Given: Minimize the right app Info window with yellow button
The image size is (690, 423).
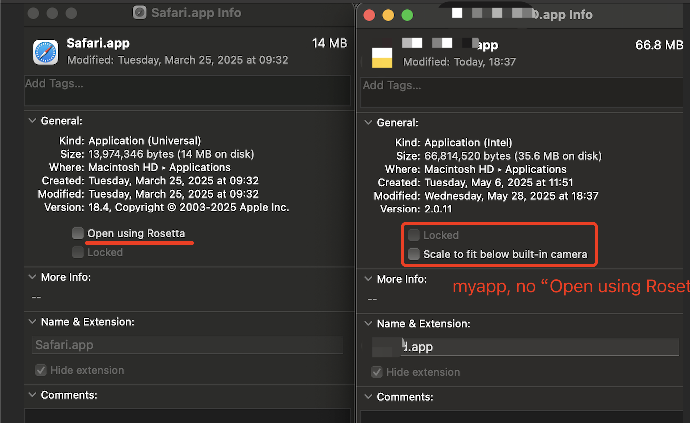Looking at the screenshot, I should 388,15.
